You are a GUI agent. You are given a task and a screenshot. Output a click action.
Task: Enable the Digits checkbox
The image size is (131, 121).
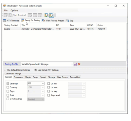pyautogui.click(x=8, y=91)
